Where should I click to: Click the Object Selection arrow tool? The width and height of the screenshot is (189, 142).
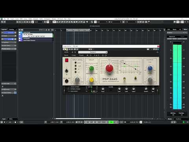[55, 22]
